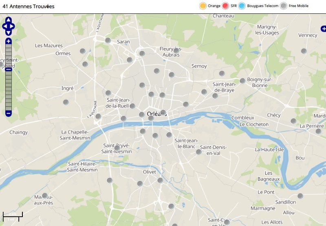This screenshot has width=326, height=226.
Task: Open the antenna marker below Vennecy
Action: tap(304, 51)
